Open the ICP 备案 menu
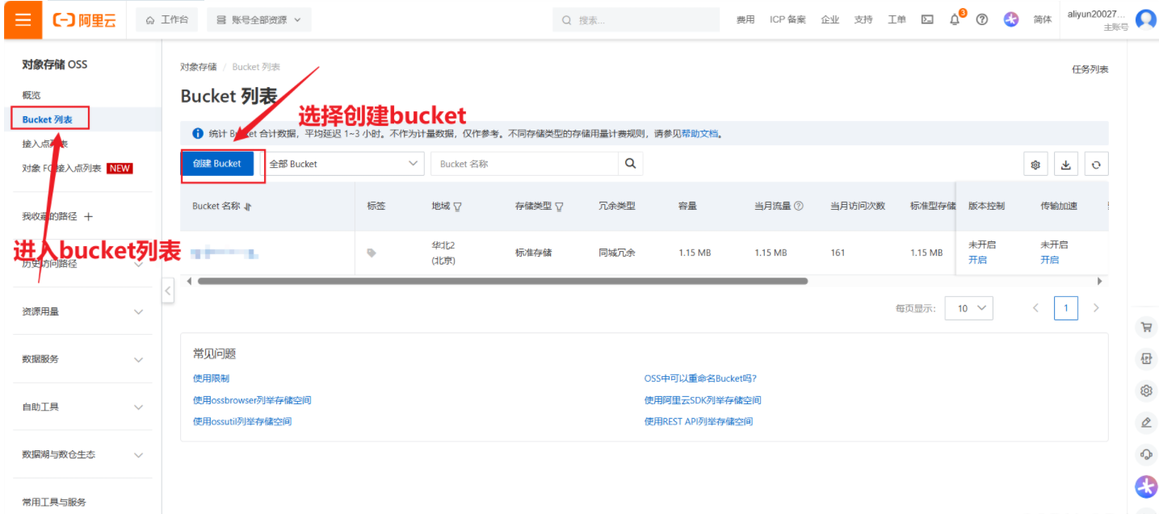The height and width of the screenshot is (514, 1159). (x=787, y=19)
